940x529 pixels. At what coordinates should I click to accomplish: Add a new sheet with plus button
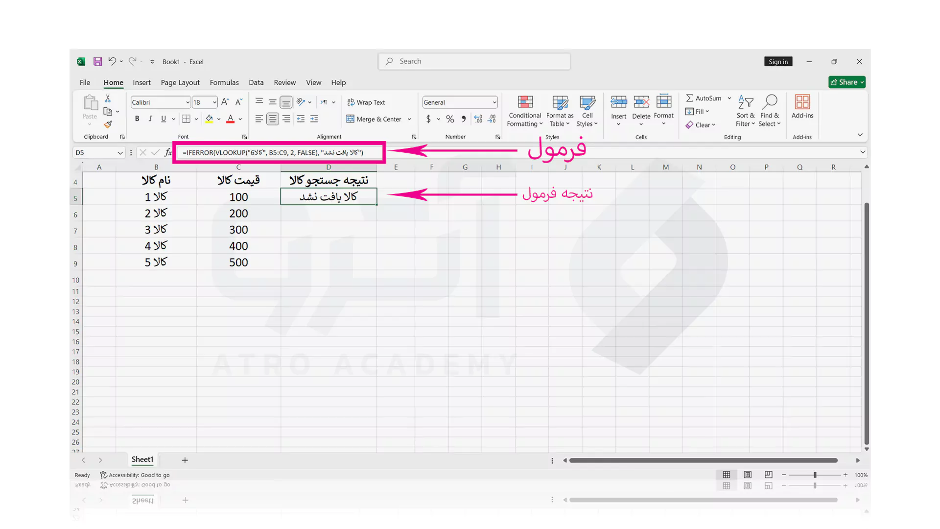[185, 460]
